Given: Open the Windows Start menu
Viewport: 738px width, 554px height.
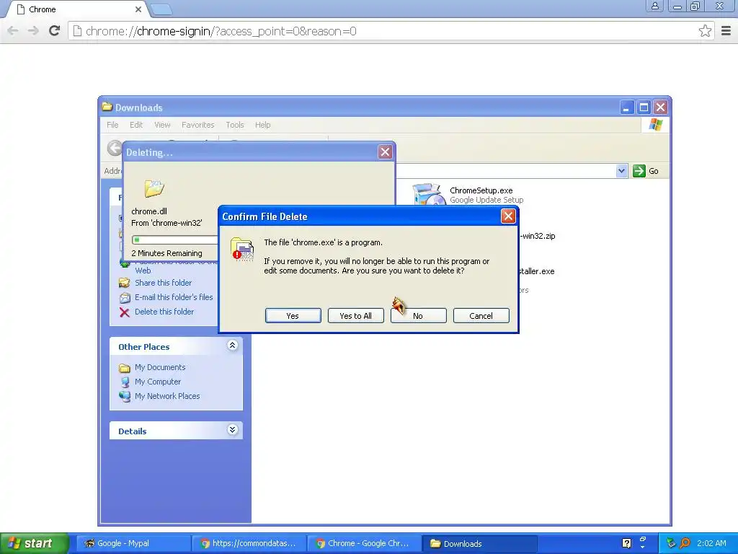Looking at the screenshot, I should (x=34, y=543).
